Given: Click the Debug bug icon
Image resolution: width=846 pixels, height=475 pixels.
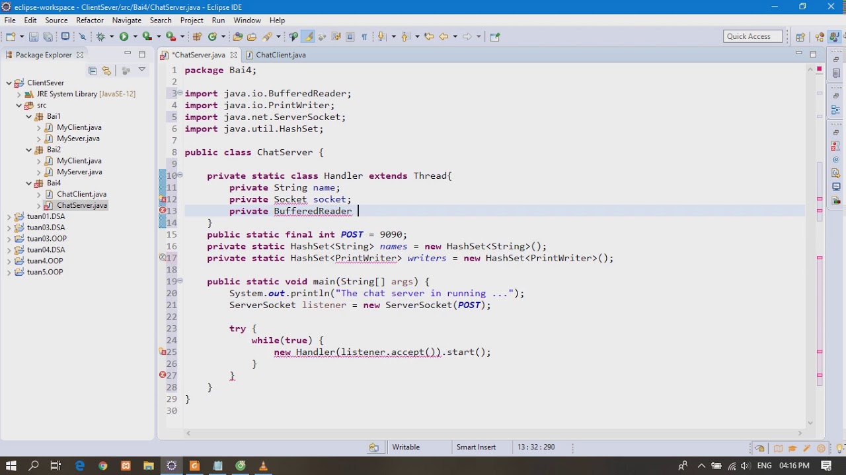Looking at the screenshot, I should 100,37.
